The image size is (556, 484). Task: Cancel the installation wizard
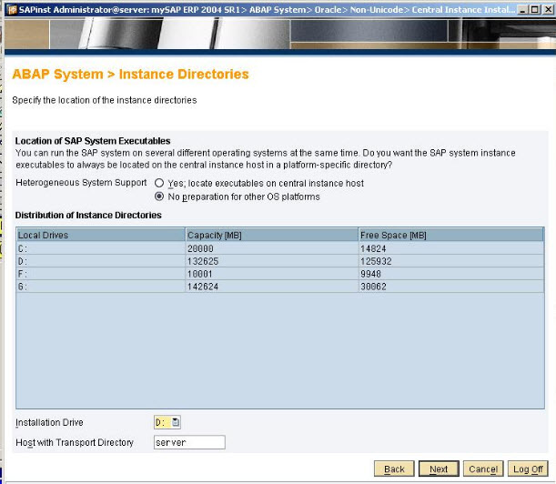(483, 469)
